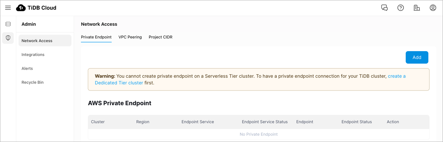Select Network Access in the Admin sidebar
Viewport: 443px width, 142px height.
pos(37,41)
